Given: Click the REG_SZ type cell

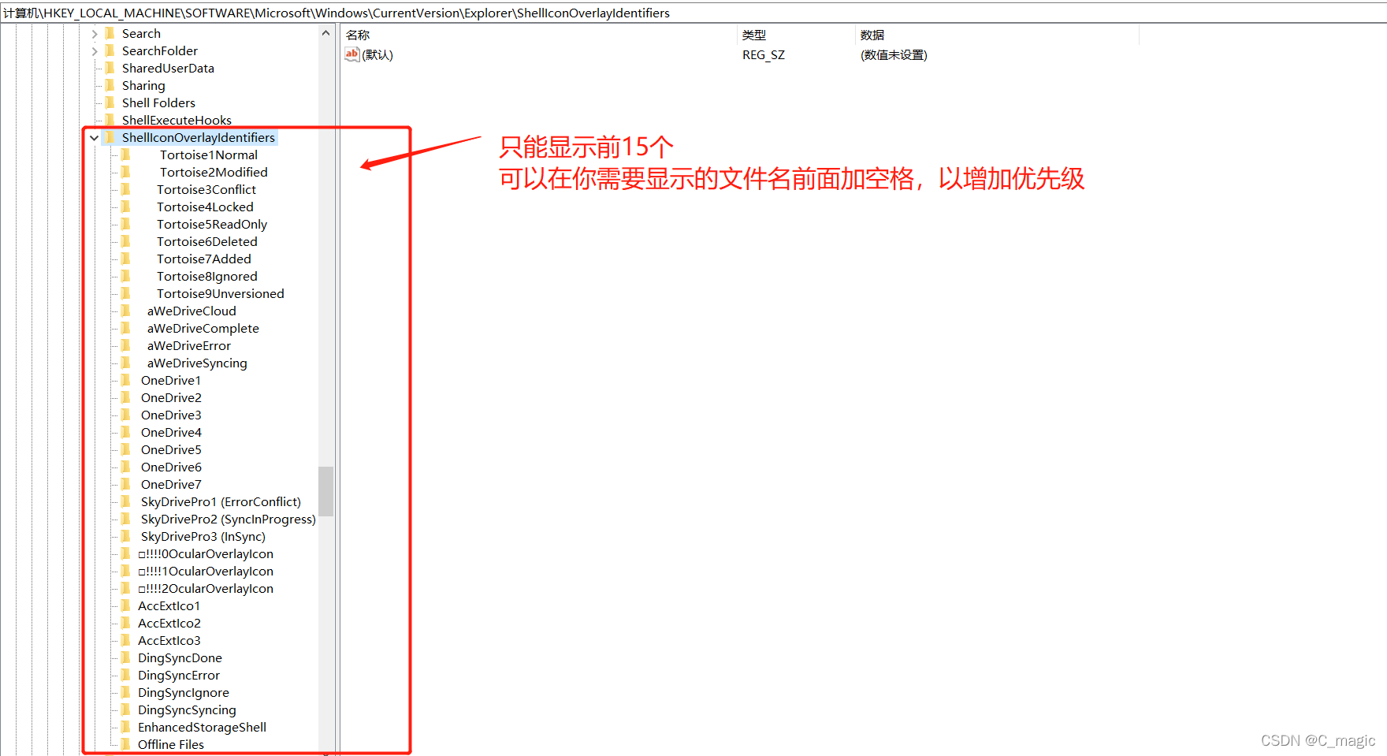Looking at the screenshot, I should pos(764,54).
